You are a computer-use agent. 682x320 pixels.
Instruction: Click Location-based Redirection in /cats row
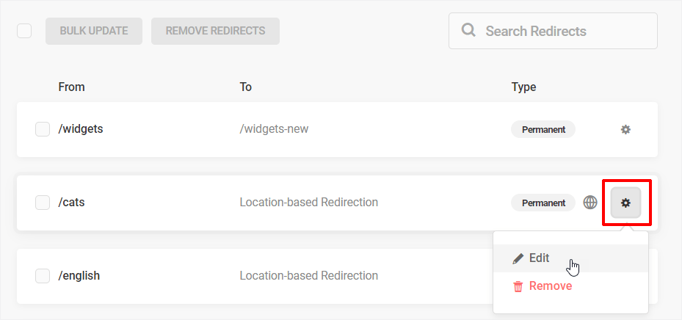point(309,202)
